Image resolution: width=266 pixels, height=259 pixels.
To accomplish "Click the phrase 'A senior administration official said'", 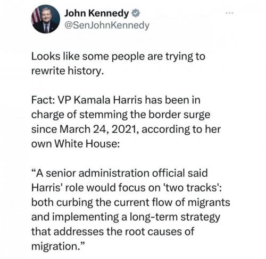I will 122,173.
